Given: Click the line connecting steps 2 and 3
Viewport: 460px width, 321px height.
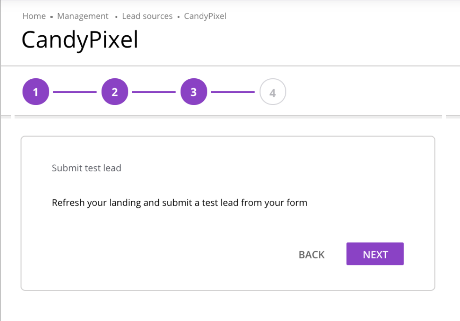Looking at the screenshot, I should [x=154, y=92].
